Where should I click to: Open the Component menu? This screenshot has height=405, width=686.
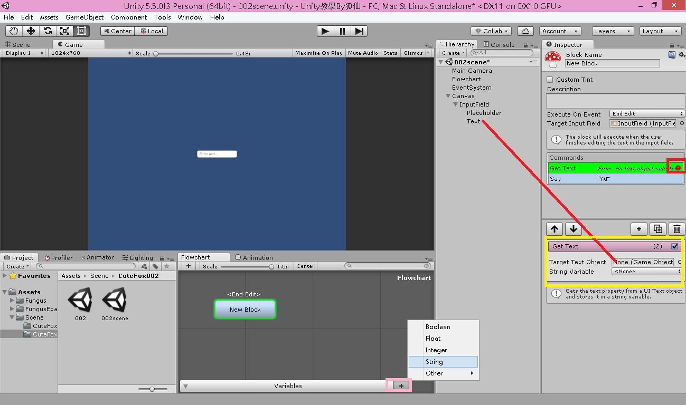(129, 17)
